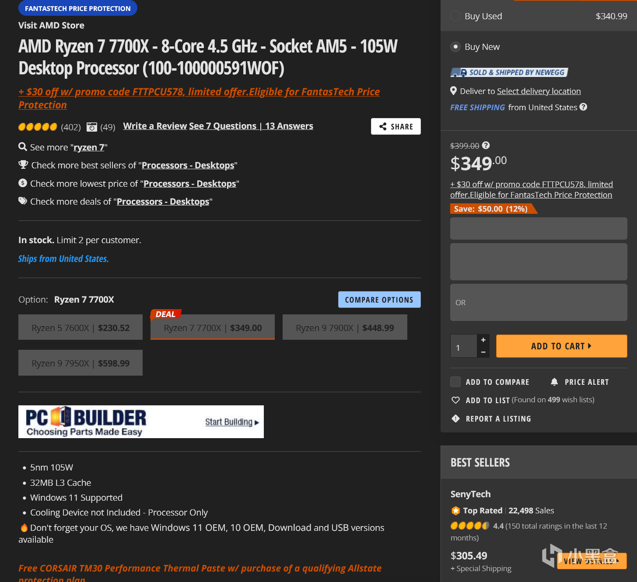Click COMPARE OPTIONS button
Image resolution: width=637 pixels, height=582 pixels.
point(379,300)
